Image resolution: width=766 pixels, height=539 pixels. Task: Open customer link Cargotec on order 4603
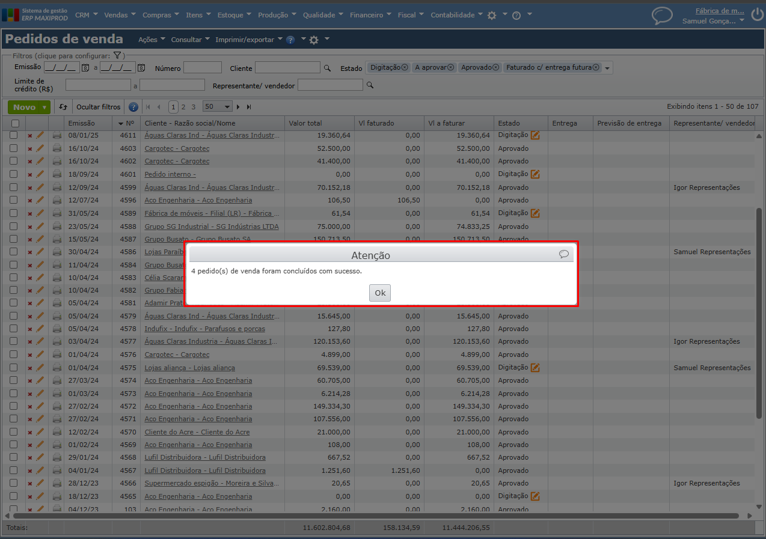click(x=177, y=148)
